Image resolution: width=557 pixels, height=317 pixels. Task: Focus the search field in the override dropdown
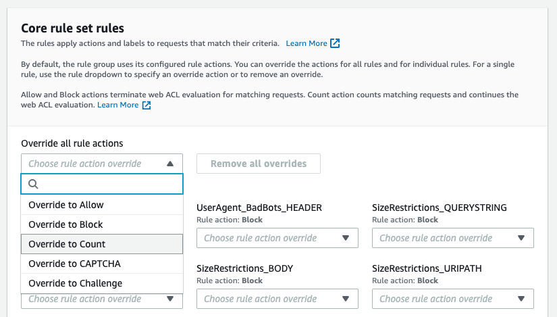tap(102, 184)
